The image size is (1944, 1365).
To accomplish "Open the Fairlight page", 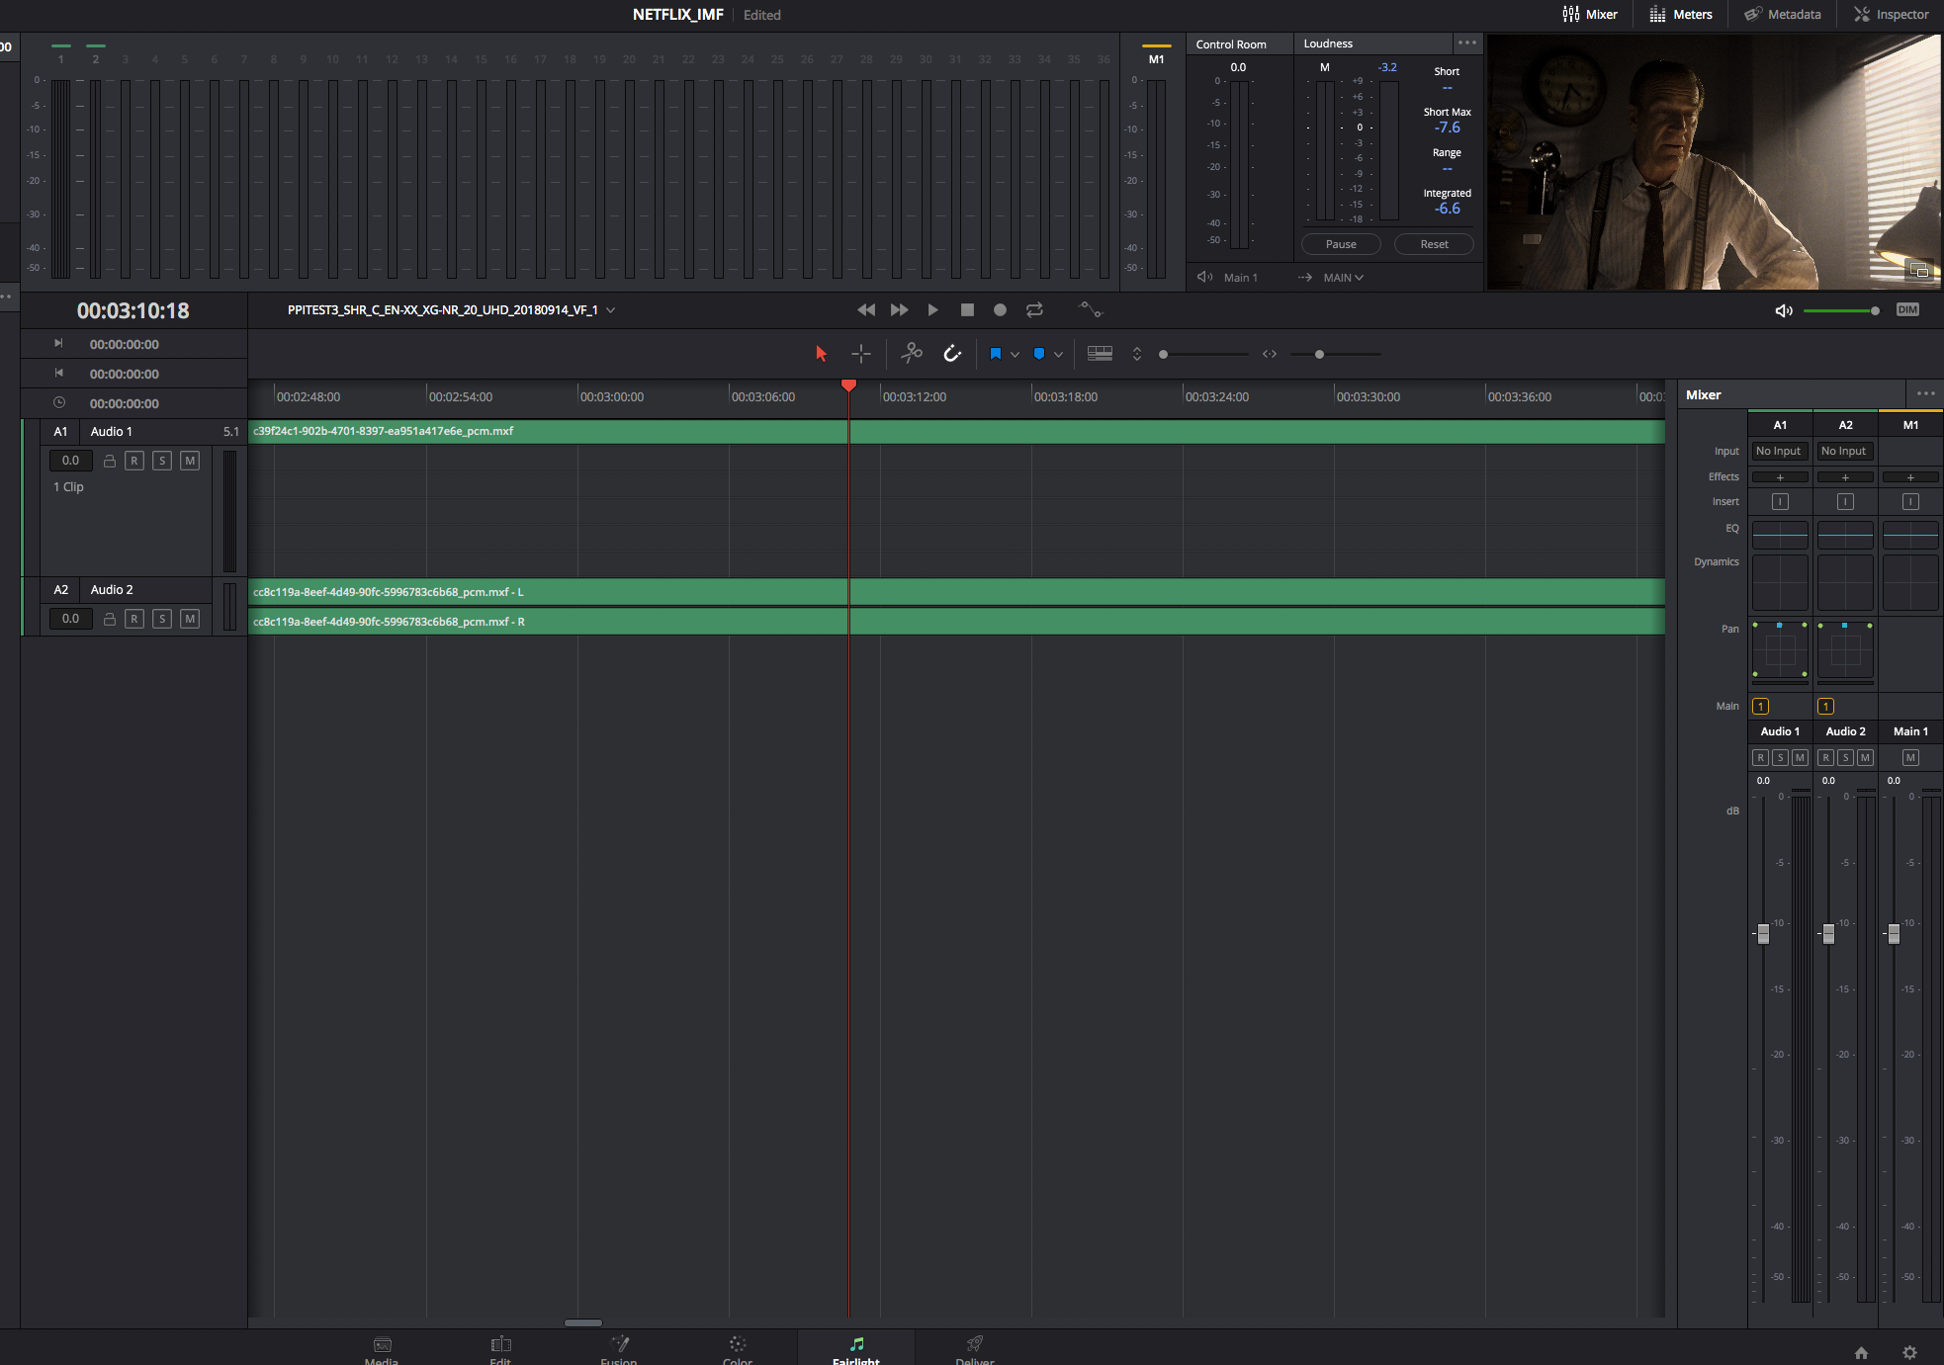I will tap(856, 1350).
